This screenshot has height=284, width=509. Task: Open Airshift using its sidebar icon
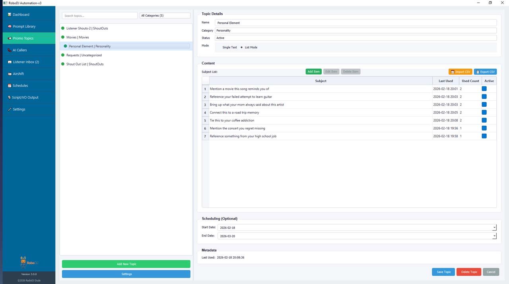(x=10, y=74)
